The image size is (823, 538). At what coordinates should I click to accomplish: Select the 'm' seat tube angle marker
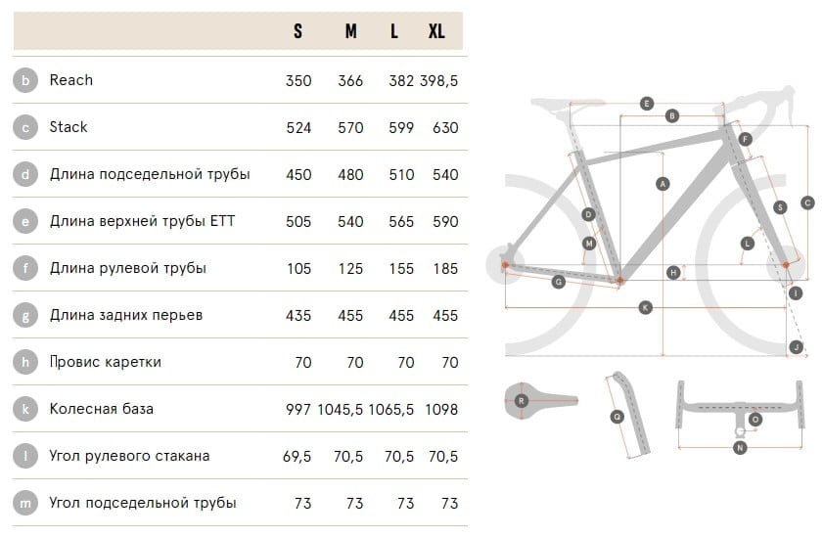(25, 504)
